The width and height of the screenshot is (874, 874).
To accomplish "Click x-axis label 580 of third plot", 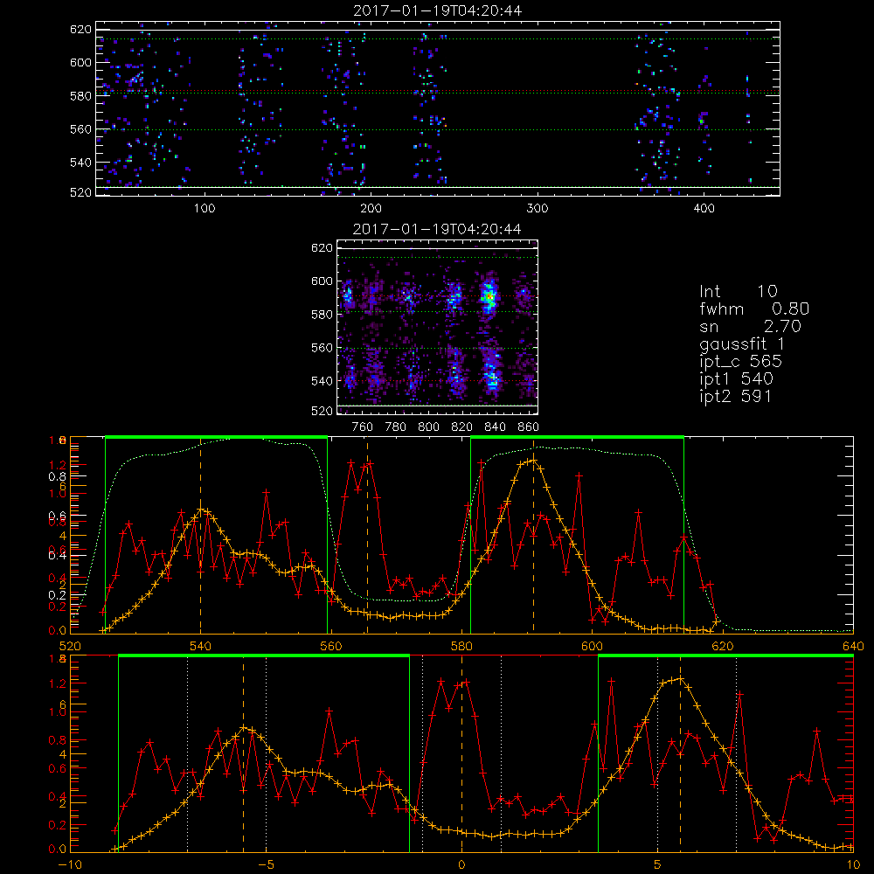I will coord(461,647).
